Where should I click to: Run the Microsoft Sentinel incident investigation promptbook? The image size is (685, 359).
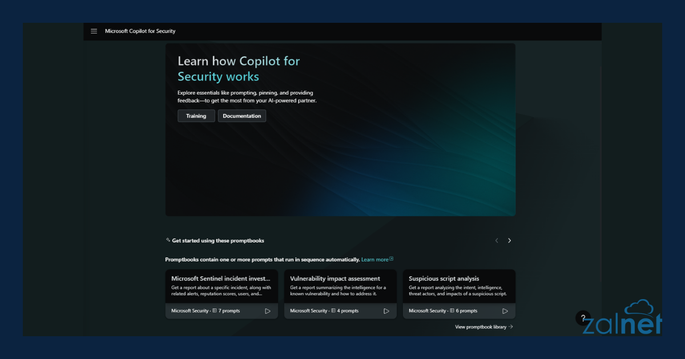click(268, 311)
